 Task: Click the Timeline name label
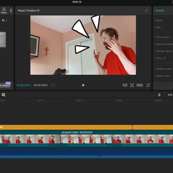click(x=164, y=69)
